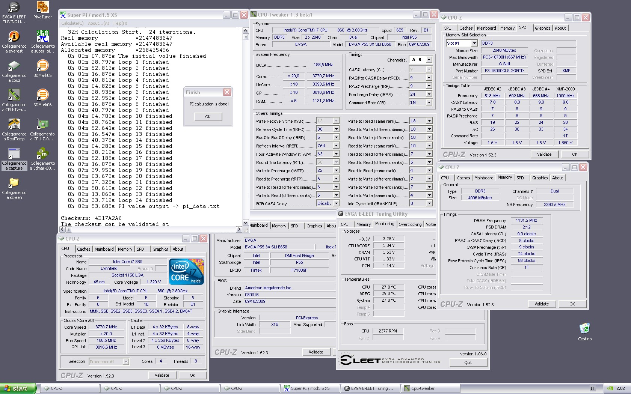
Task: Close the Finish dialog with X
Action: [227, 92]
